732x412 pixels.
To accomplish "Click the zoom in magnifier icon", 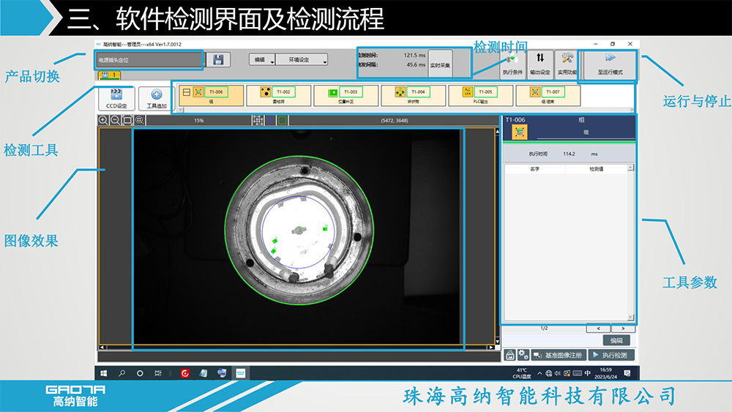I will pyautogui.click(x=103, y=121).
